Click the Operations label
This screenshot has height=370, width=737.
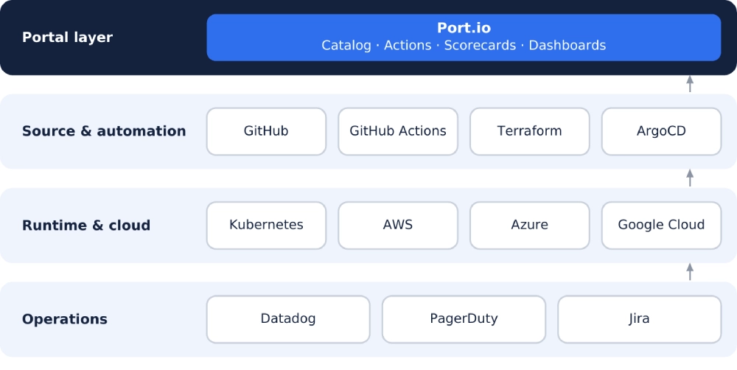(65, 319)
